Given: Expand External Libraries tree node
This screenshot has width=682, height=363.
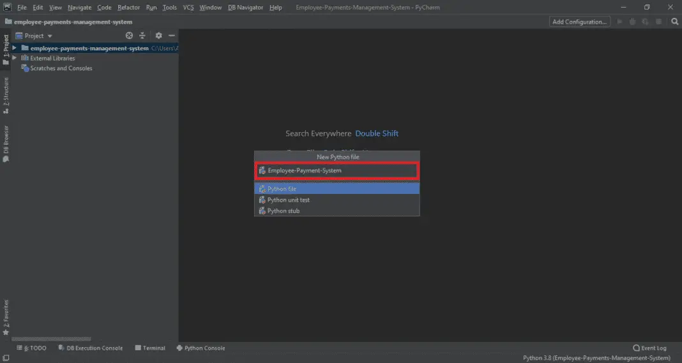Looking at the screenshot, I should tap(14, 58).
